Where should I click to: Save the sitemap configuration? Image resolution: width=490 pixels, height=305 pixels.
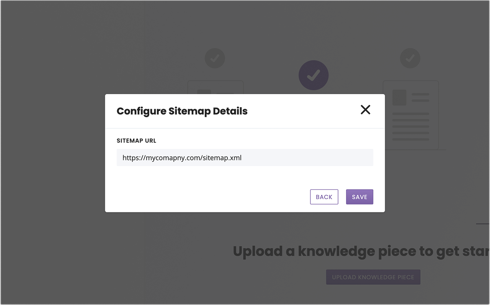tap(359, 197)
